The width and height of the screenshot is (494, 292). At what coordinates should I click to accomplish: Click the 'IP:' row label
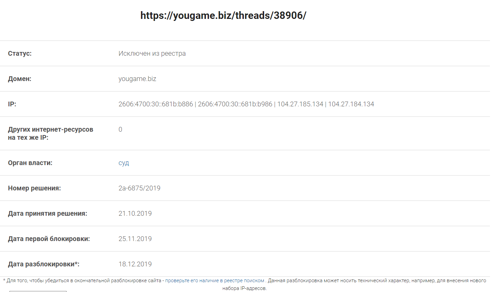click(12, 104)
